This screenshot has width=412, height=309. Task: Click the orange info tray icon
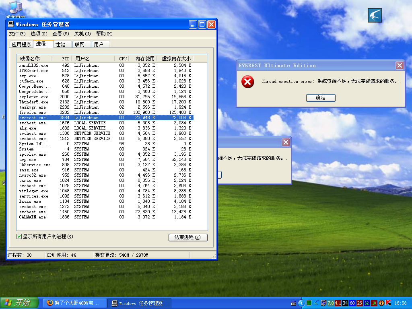pyautogui.click(x=381, y=303)
